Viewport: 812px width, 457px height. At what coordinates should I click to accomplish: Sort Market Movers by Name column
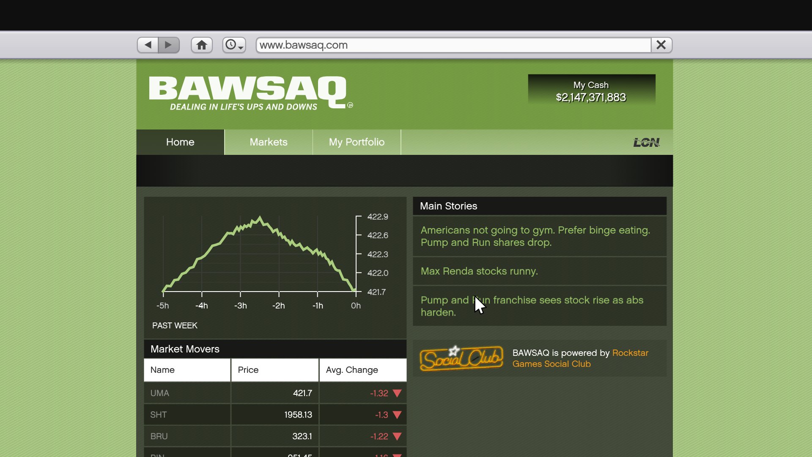[187, 370]
